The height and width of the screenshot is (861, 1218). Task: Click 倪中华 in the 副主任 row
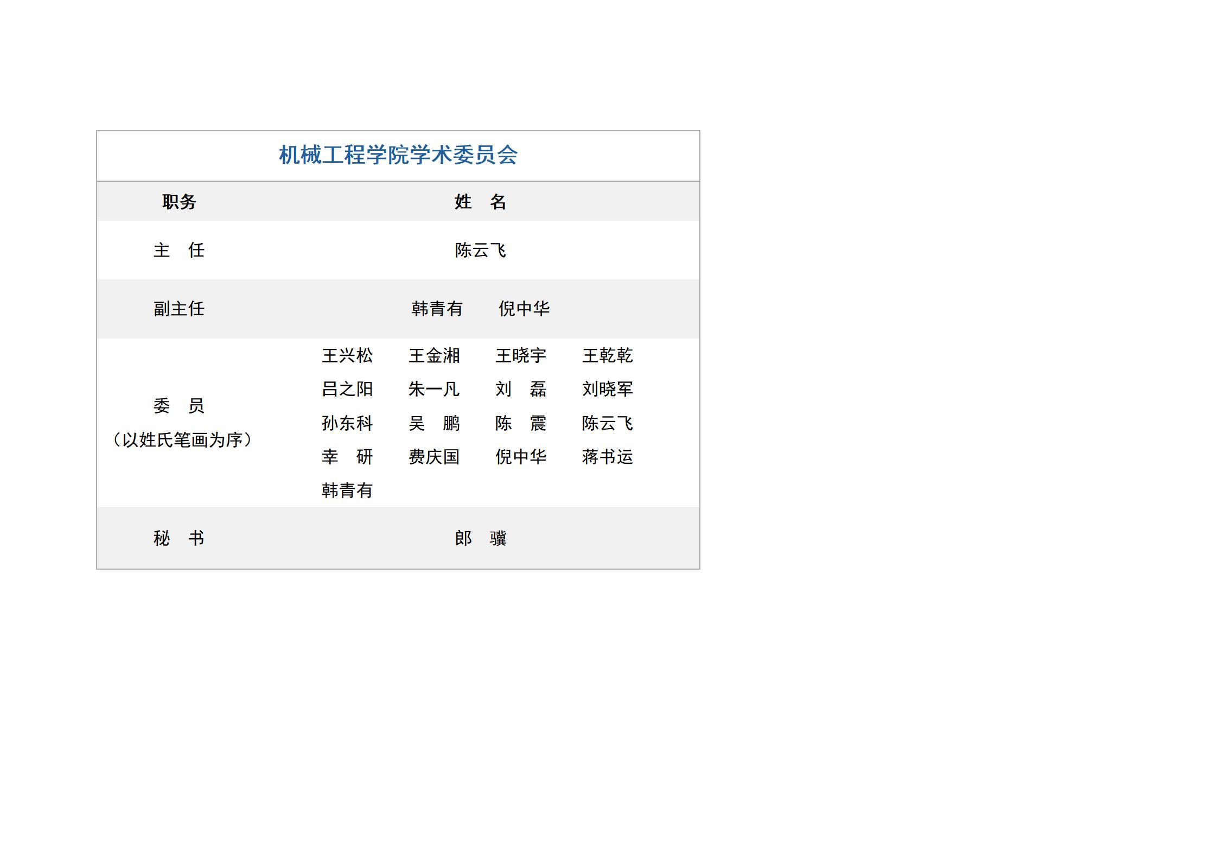524,309
